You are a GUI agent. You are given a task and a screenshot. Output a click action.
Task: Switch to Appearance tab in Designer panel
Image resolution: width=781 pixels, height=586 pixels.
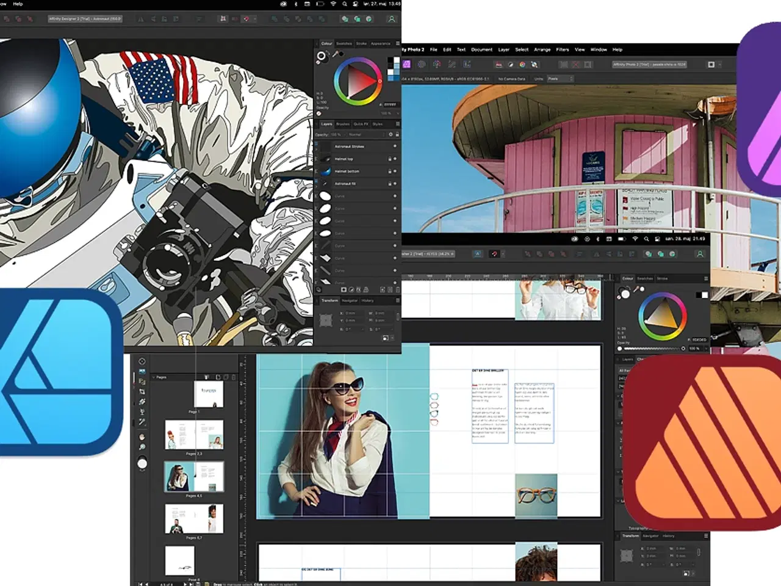point(381,43)
